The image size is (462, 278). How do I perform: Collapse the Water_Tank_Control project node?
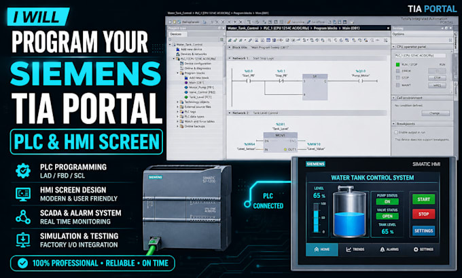click(x=170, y=45)
